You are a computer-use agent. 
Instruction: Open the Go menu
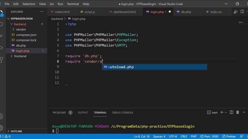(x=52, y=4)
